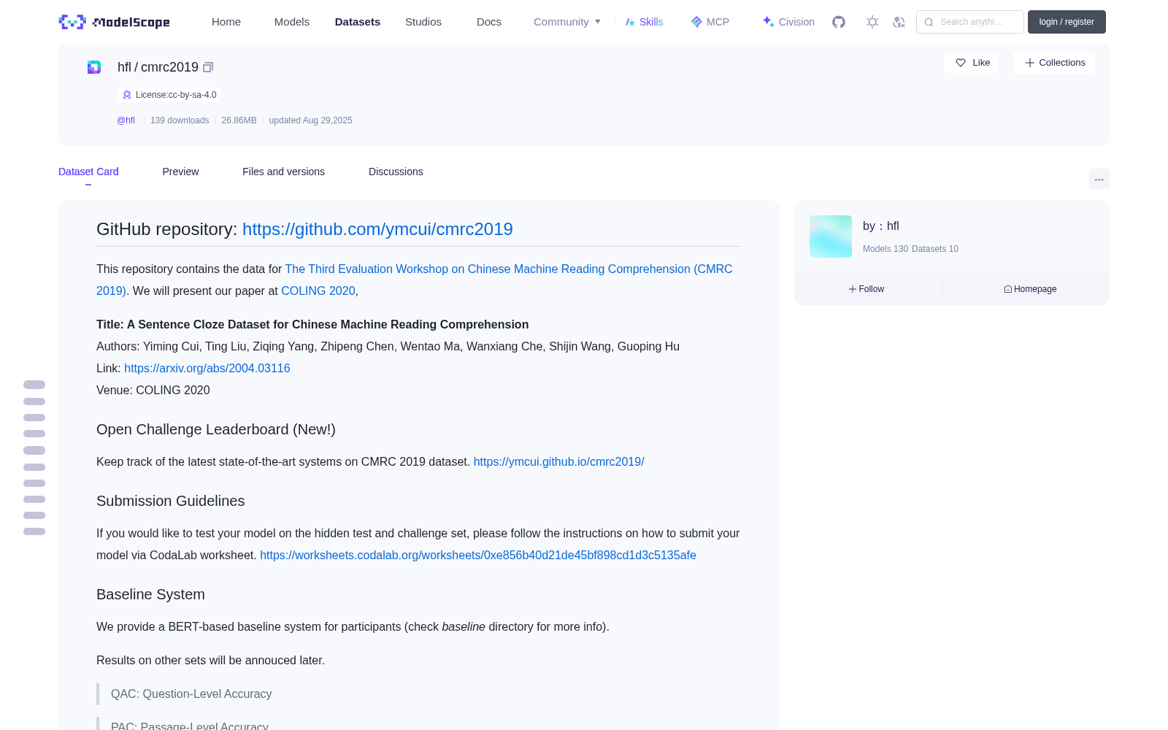Navigate to Studios

(423, 22)
